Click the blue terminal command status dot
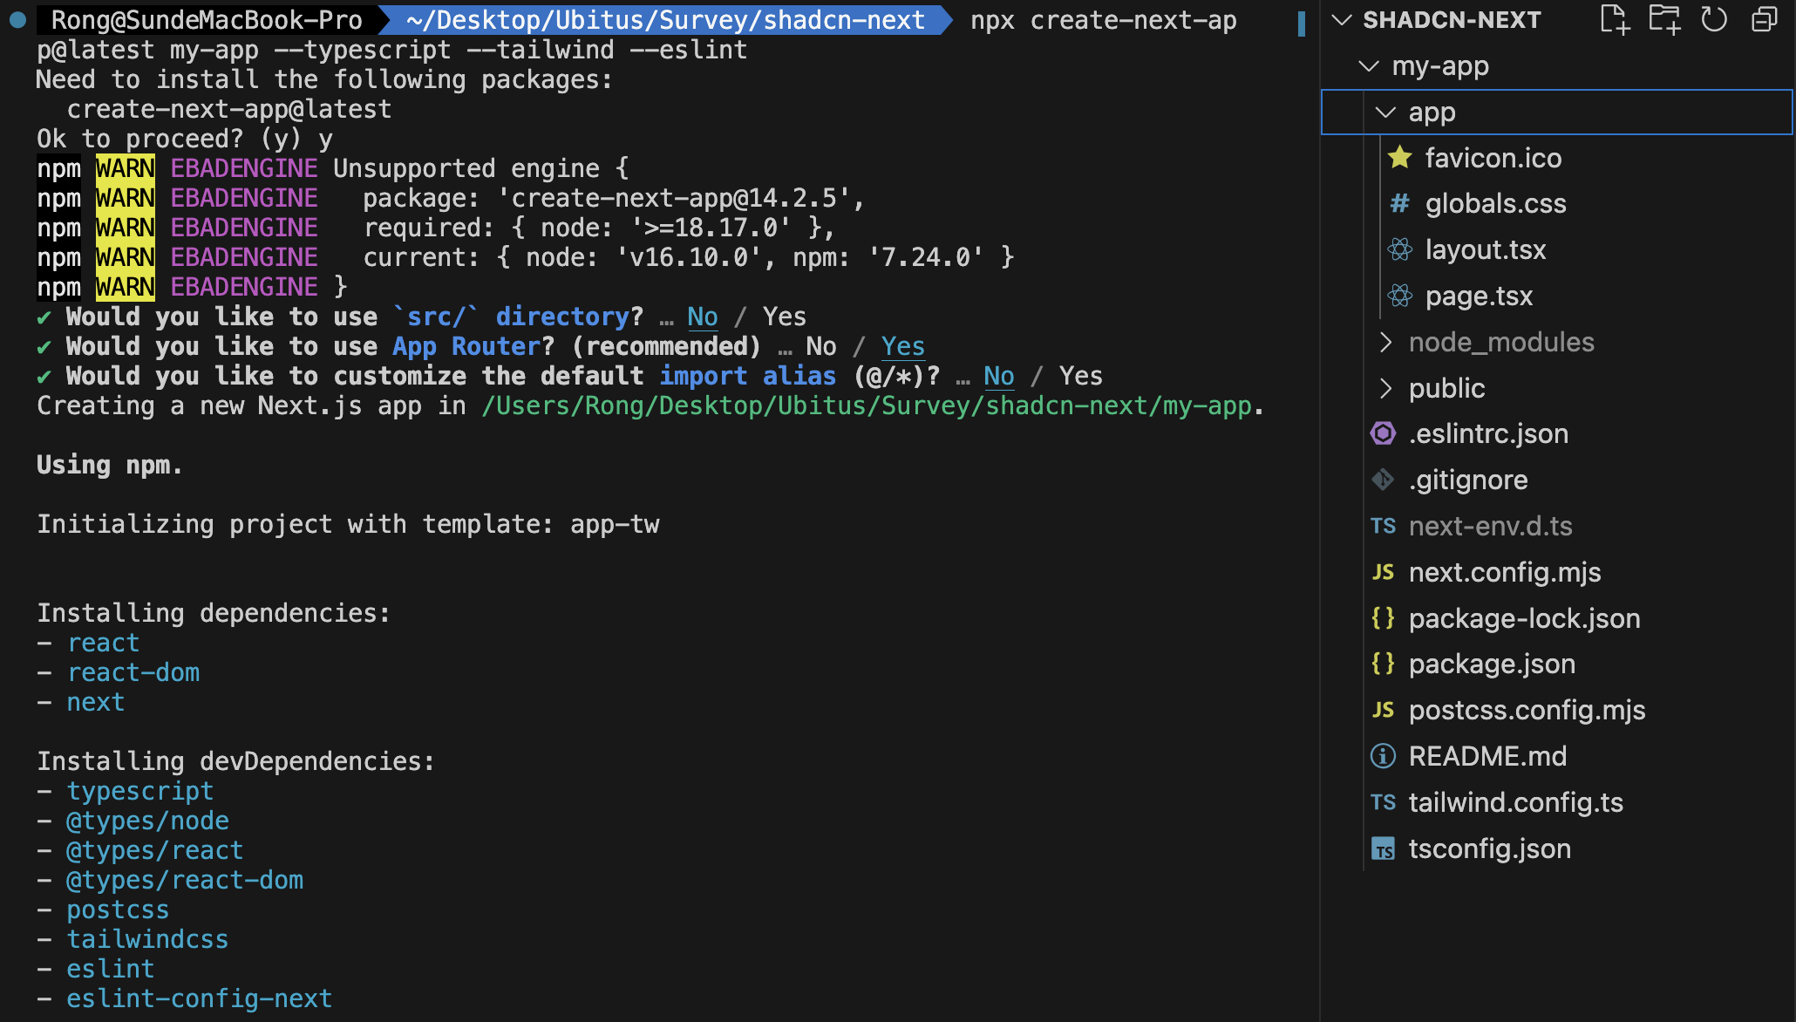The image size is (1796, 1022). (17, 19)
